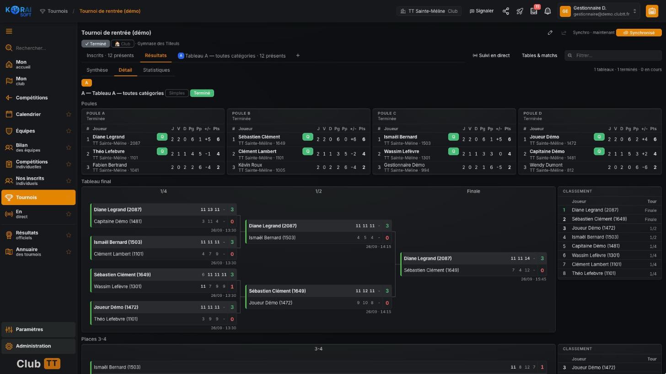
Task: Click the orange A tableau badge
Action: [x=86, y=83]
